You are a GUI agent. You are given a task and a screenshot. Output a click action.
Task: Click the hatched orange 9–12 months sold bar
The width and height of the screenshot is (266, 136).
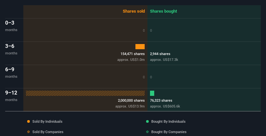tap(85, 93)
